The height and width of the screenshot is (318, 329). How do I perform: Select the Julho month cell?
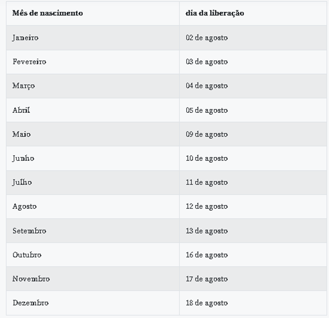tap(22, 183)
